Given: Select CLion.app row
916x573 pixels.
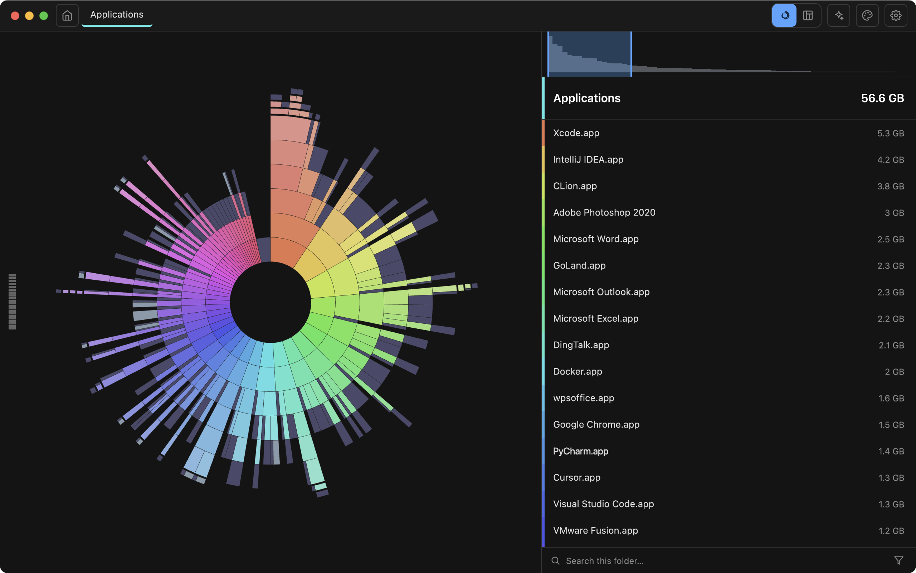Looking at the screenshot, I should tap(729, 186).
